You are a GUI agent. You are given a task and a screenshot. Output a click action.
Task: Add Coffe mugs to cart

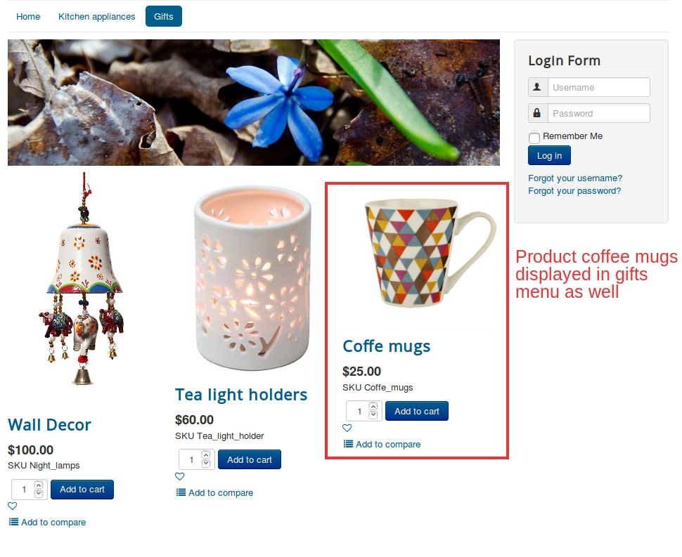417,411
